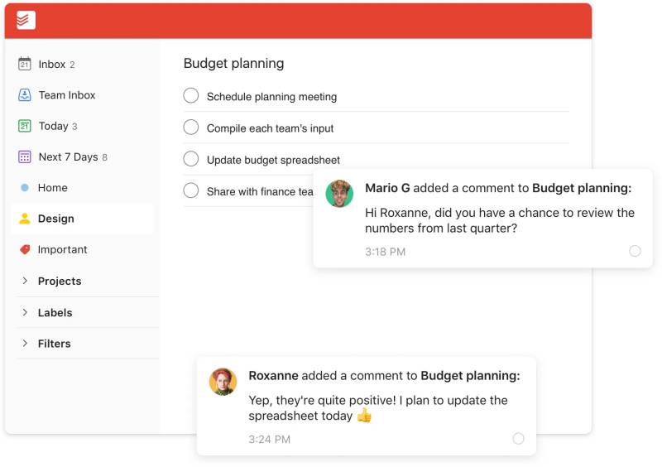This screenshot has width=662, height=467.
Task: Open the Compile each team's input task text
Action: [271, 128]
